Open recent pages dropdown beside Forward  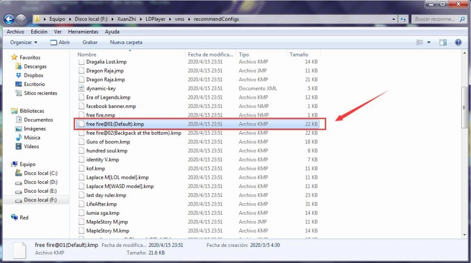click(29, 19)
